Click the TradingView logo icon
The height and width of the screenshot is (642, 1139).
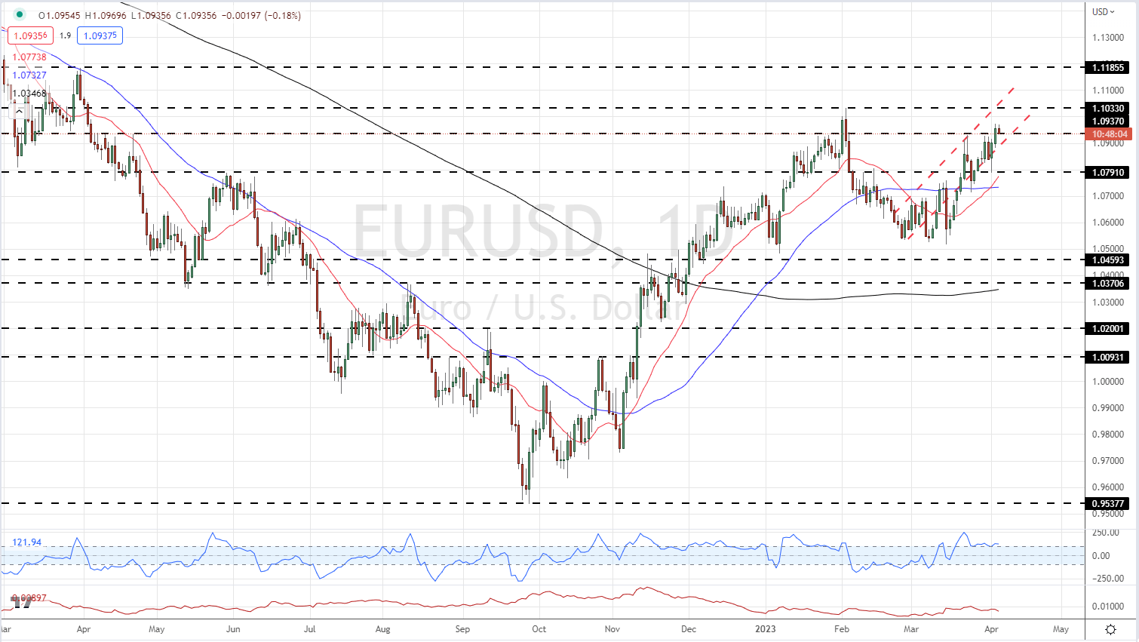(x=21, y=604)
